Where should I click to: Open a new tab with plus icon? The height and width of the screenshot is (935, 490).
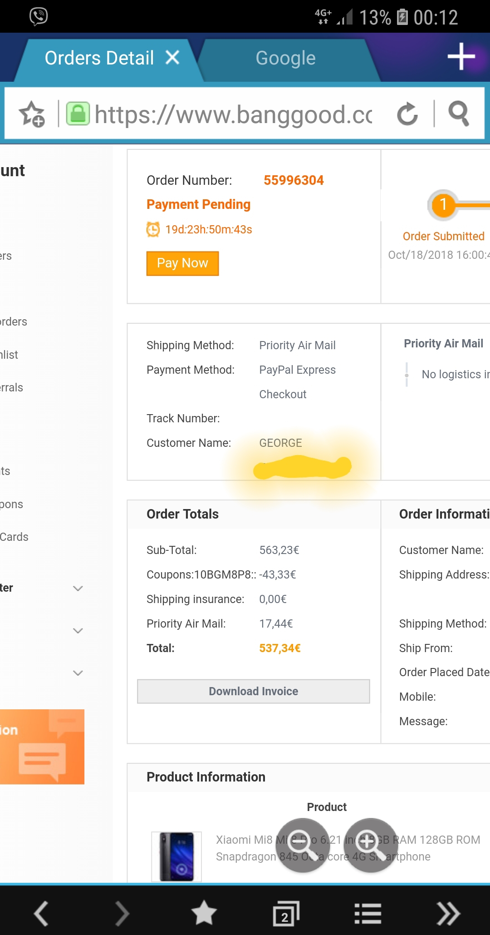click(x=461, y=57)
